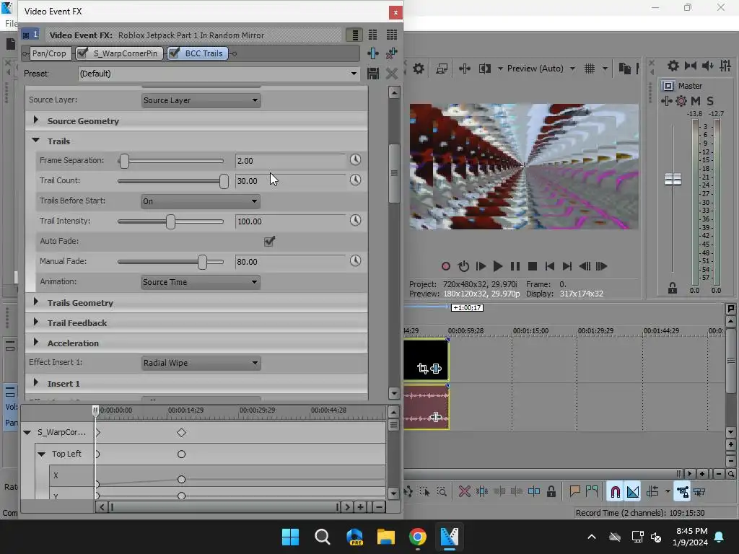This screenshot has height=554, width=739.
Task: Animate Frame Separation with its clock icon
Action: click(x=355, y=160)
